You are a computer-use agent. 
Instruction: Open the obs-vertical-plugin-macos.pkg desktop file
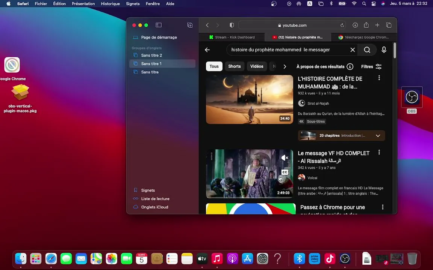[20, 99]
